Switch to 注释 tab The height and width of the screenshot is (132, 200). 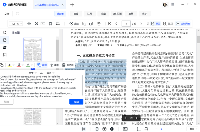pos(90,14)
